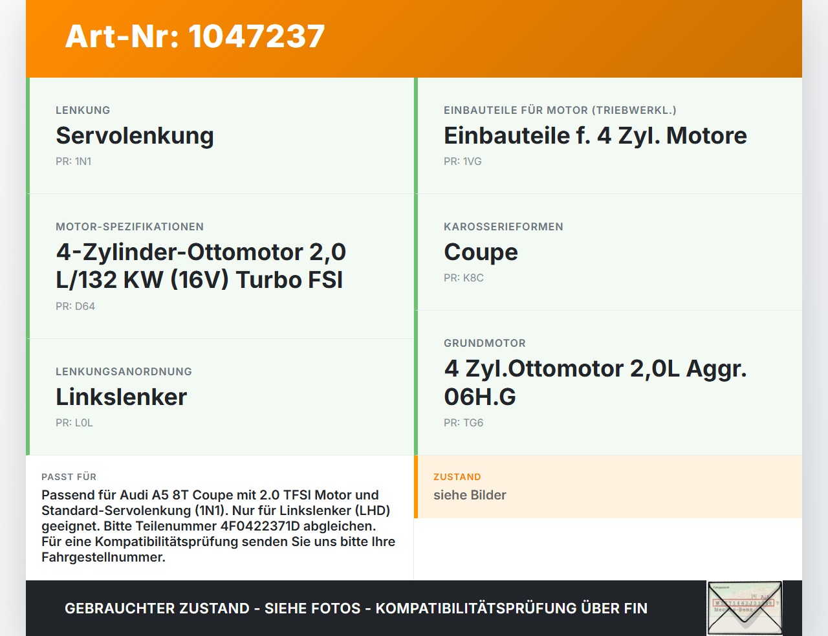Select the LENKUNGSANORDNUNG label
Viewport: 828px width, 636px height.
(x=124, y=371)
